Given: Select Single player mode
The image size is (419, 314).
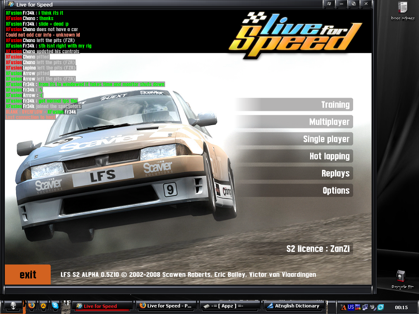Looking at the screenshot, I should click(294, 139).
